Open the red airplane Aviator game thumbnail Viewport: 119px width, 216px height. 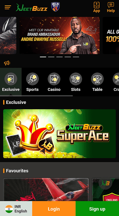coord(46,190)
